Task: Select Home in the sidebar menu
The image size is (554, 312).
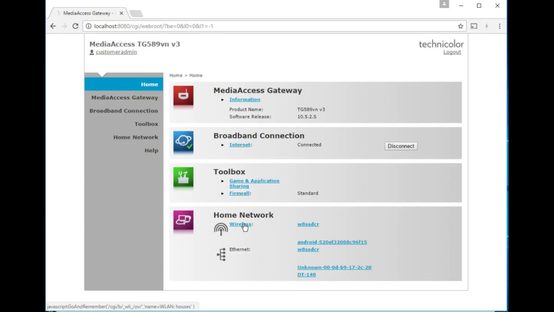Action: tap(124, 84)
